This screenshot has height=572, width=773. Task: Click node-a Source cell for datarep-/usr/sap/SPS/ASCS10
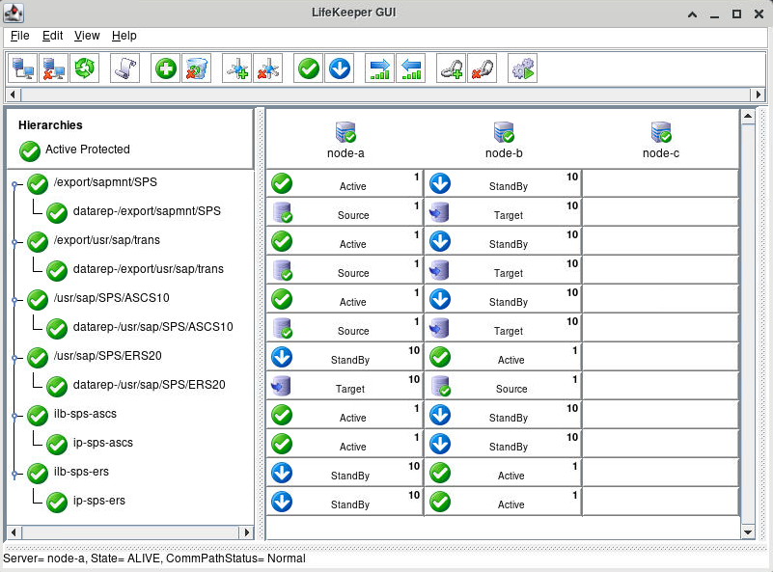click(x=345, y=328)
